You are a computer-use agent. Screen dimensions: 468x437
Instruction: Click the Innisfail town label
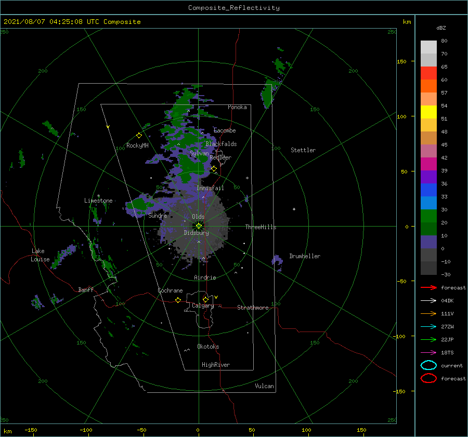(210, 188)
